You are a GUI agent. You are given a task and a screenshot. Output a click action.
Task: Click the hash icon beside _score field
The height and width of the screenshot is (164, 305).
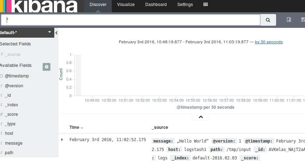[2, 114]
